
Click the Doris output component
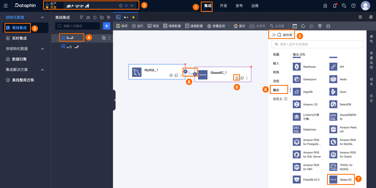[x=338, y=92]
